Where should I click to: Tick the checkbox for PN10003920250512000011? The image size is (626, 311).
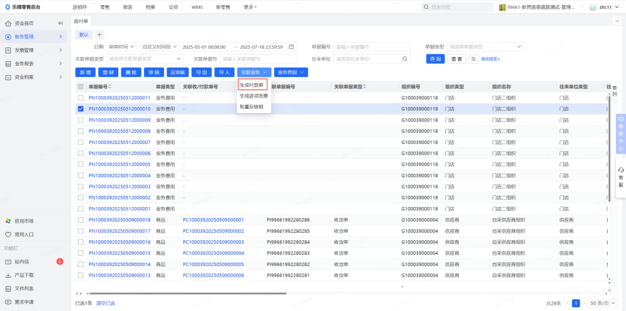click(x=80, y=98)
